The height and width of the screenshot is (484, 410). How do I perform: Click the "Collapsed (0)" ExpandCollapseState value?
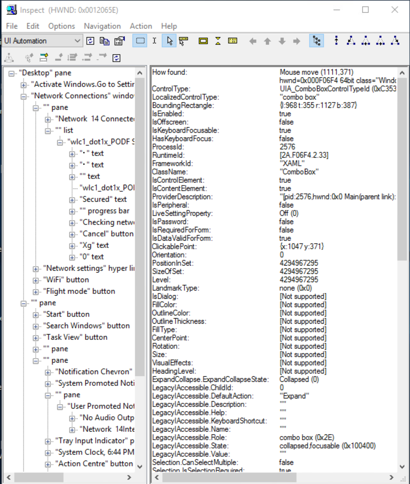coord(299,379)
